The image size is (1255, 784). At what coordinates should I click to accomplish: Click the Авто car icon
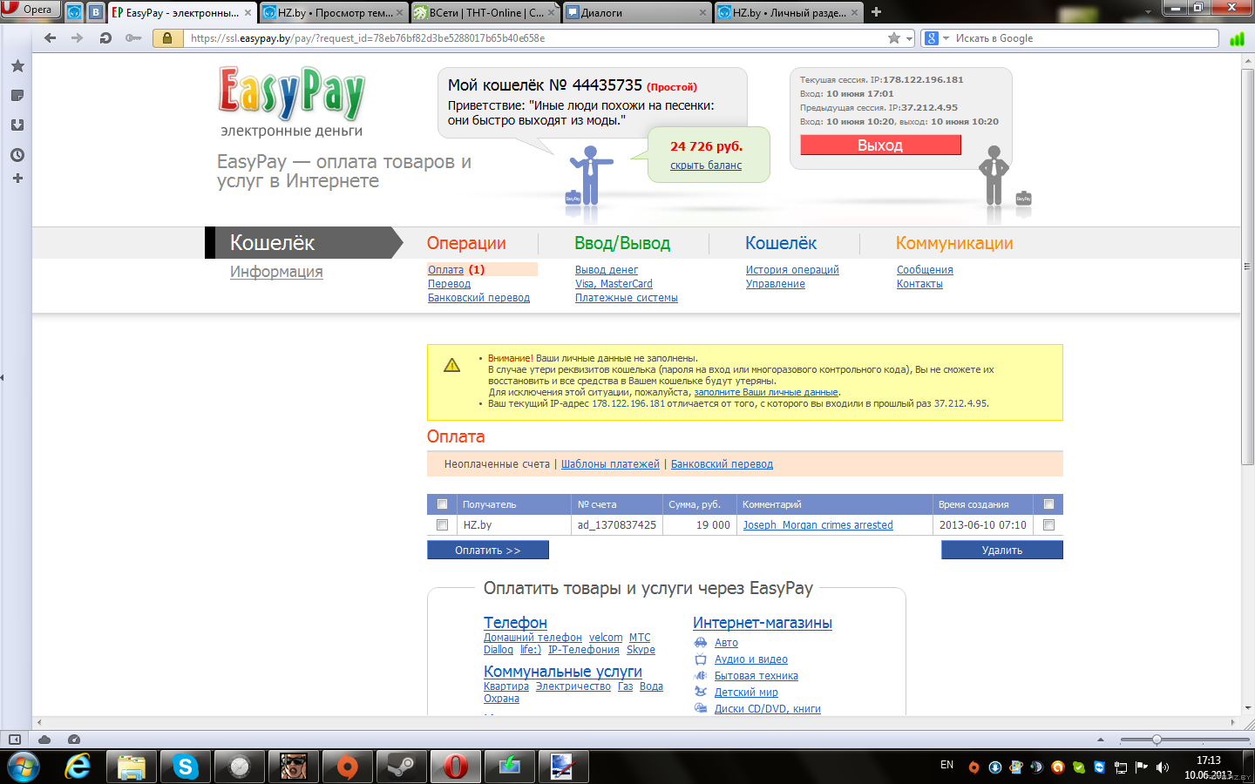tap(701, 643)
